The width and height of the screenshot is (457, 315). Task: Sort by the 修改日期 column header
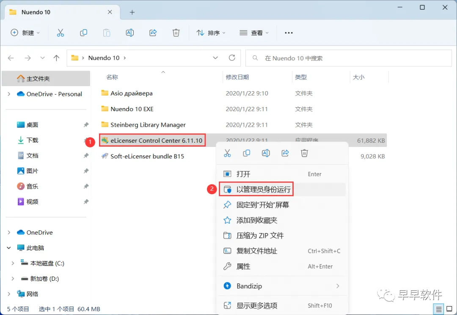[237, 77]
